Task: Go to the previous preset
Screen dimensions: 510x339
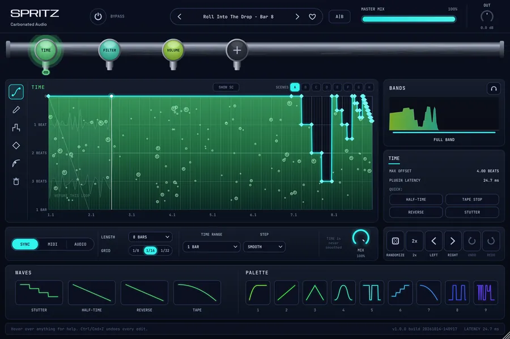Action: click(180, 16)
